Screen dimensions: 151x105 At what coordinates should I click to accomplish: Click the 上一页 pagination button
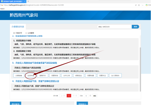click(63, 96)
